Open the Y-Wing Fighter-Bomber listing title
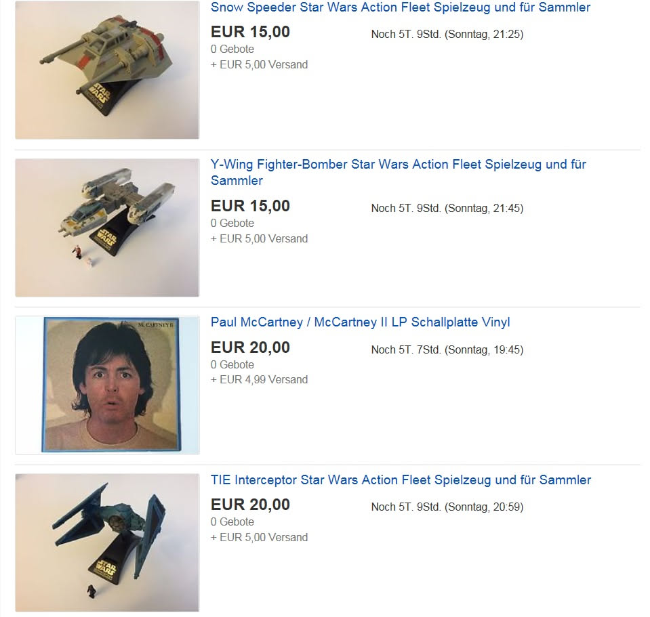Image resolution: width=650 pixels, height=617 pixels. pyautogui.click(x=399, y=172)
